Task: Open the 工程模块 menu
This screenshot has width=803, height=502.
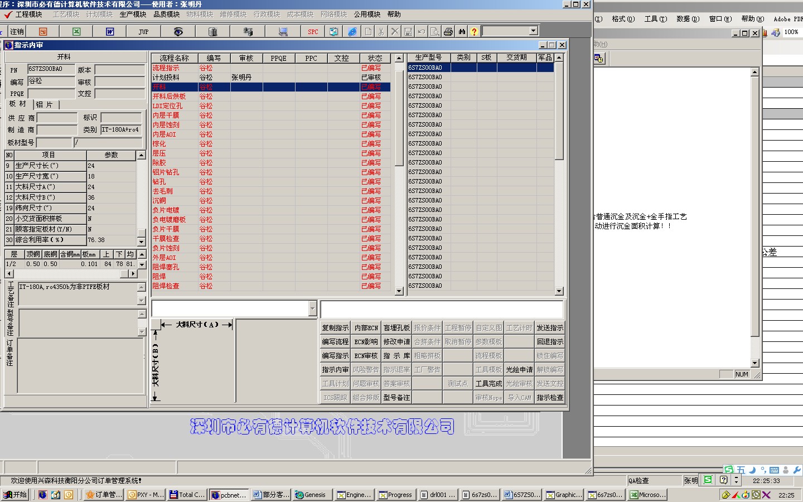Action: pyautogui.click(x=28, y=15)
